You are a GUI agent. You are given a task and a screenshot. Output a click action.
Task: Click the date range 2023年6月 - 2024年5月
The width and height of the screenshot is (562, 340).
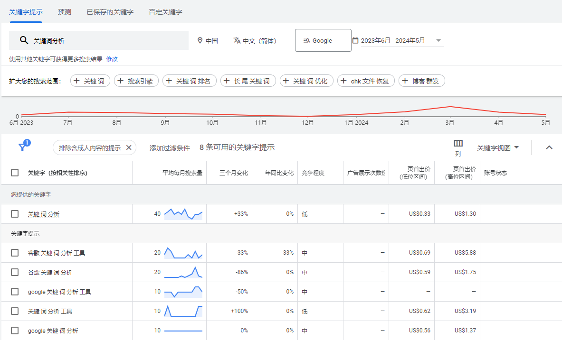[x=393, y=40]
